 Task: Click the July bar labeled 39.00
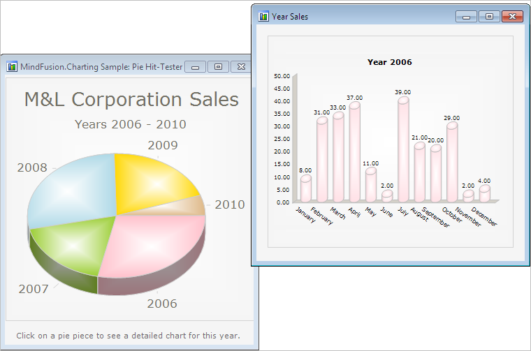403,150
